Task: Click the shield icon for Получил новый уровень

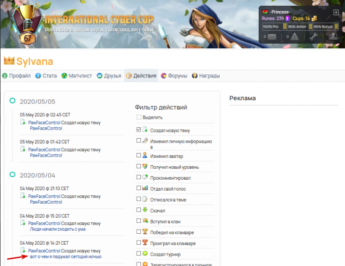Action: (x=145, y=166)
